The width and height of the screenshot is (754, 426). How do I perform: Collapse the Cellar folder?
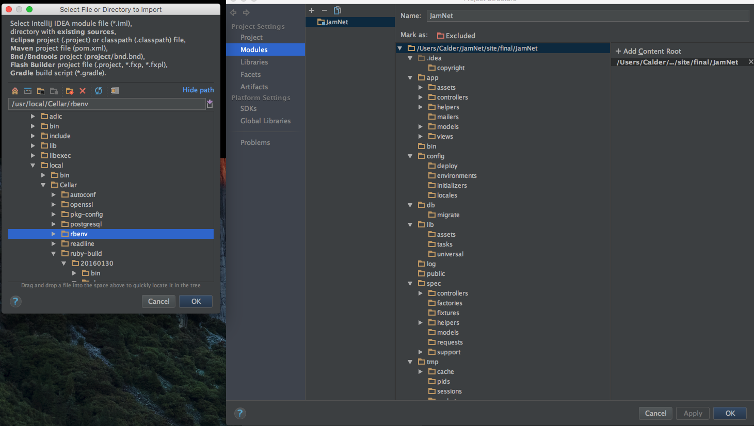pyautogui.click(x=43, y=185)
